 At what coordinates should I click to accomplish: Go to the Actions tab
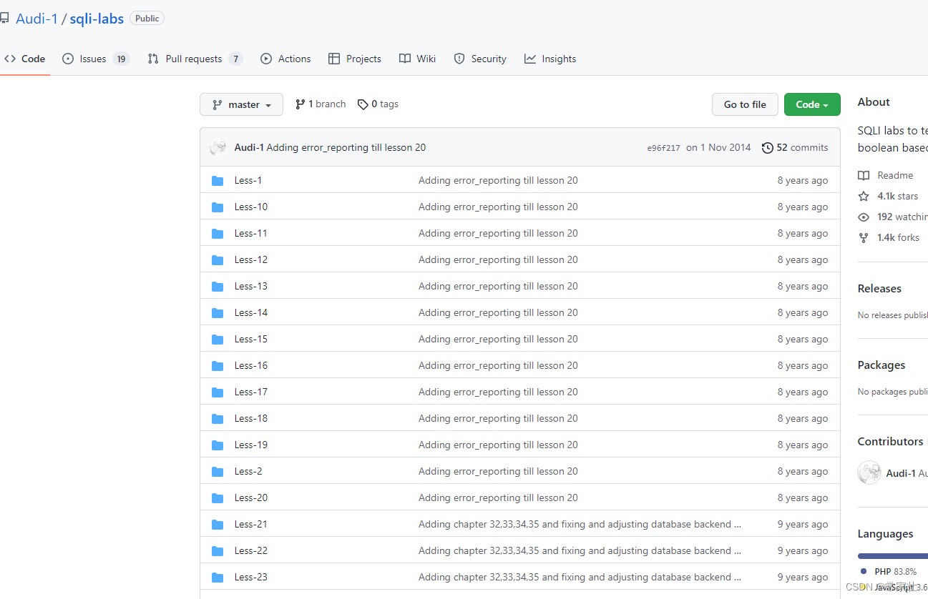click(285, 59)
